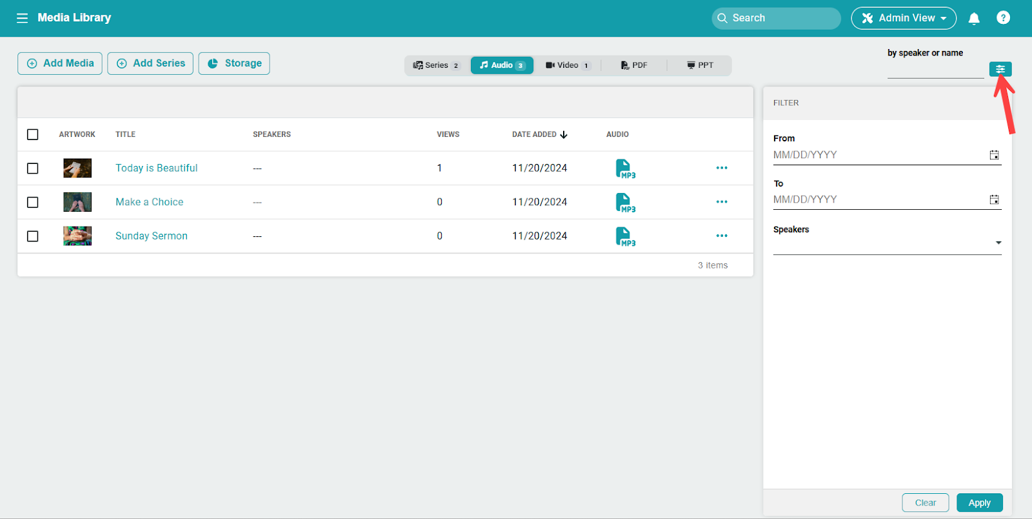Open the hamburger navigation menu
The width and height of the screenshot is (1032, 519).
tap(22, 18)
